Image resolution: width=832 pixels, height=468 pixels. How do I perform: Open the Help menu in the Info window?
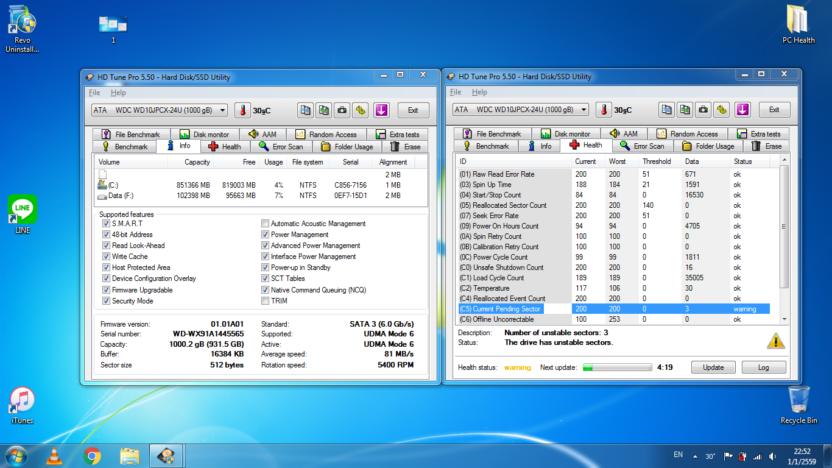click(118, 93)
